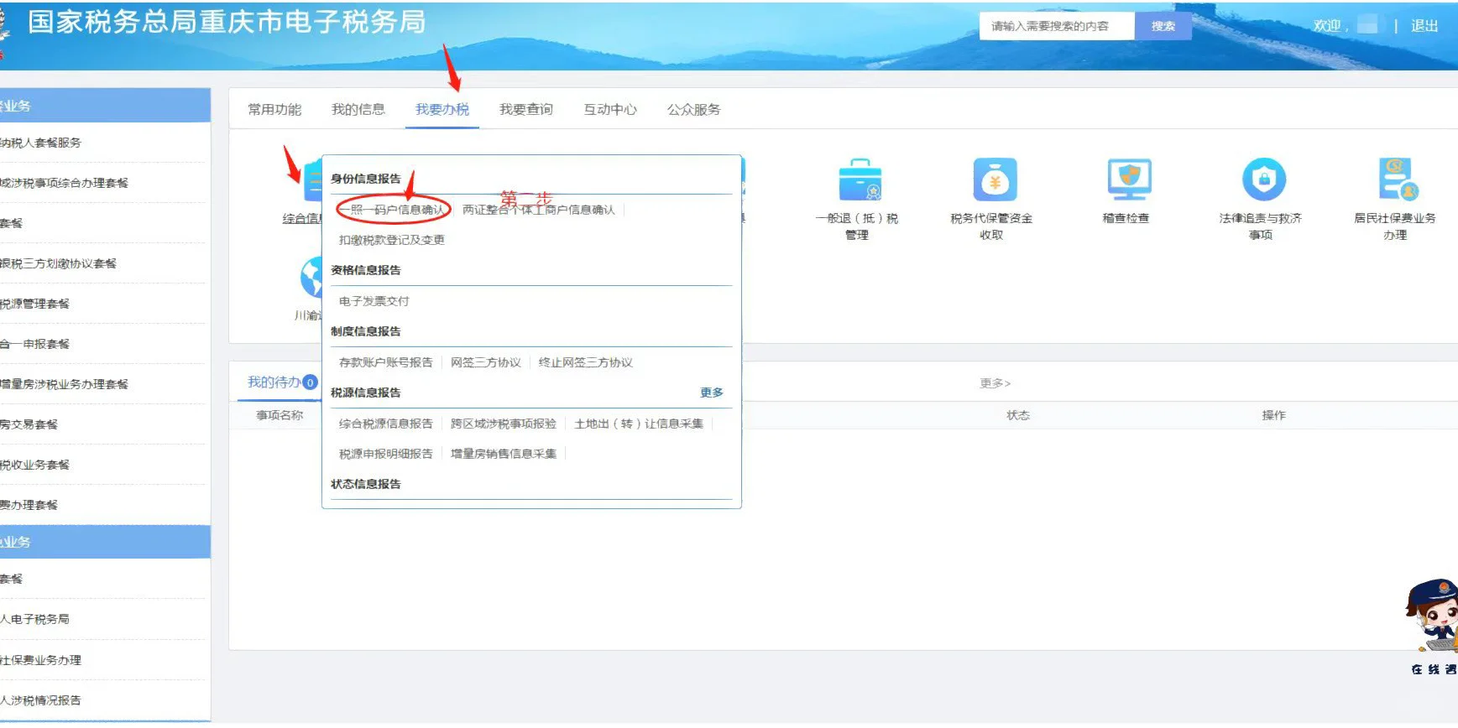Viewport: 1458px width, 728px height.
Task: Open the 稽查检查 monitor icon
Action: (x=1128, y=180)
